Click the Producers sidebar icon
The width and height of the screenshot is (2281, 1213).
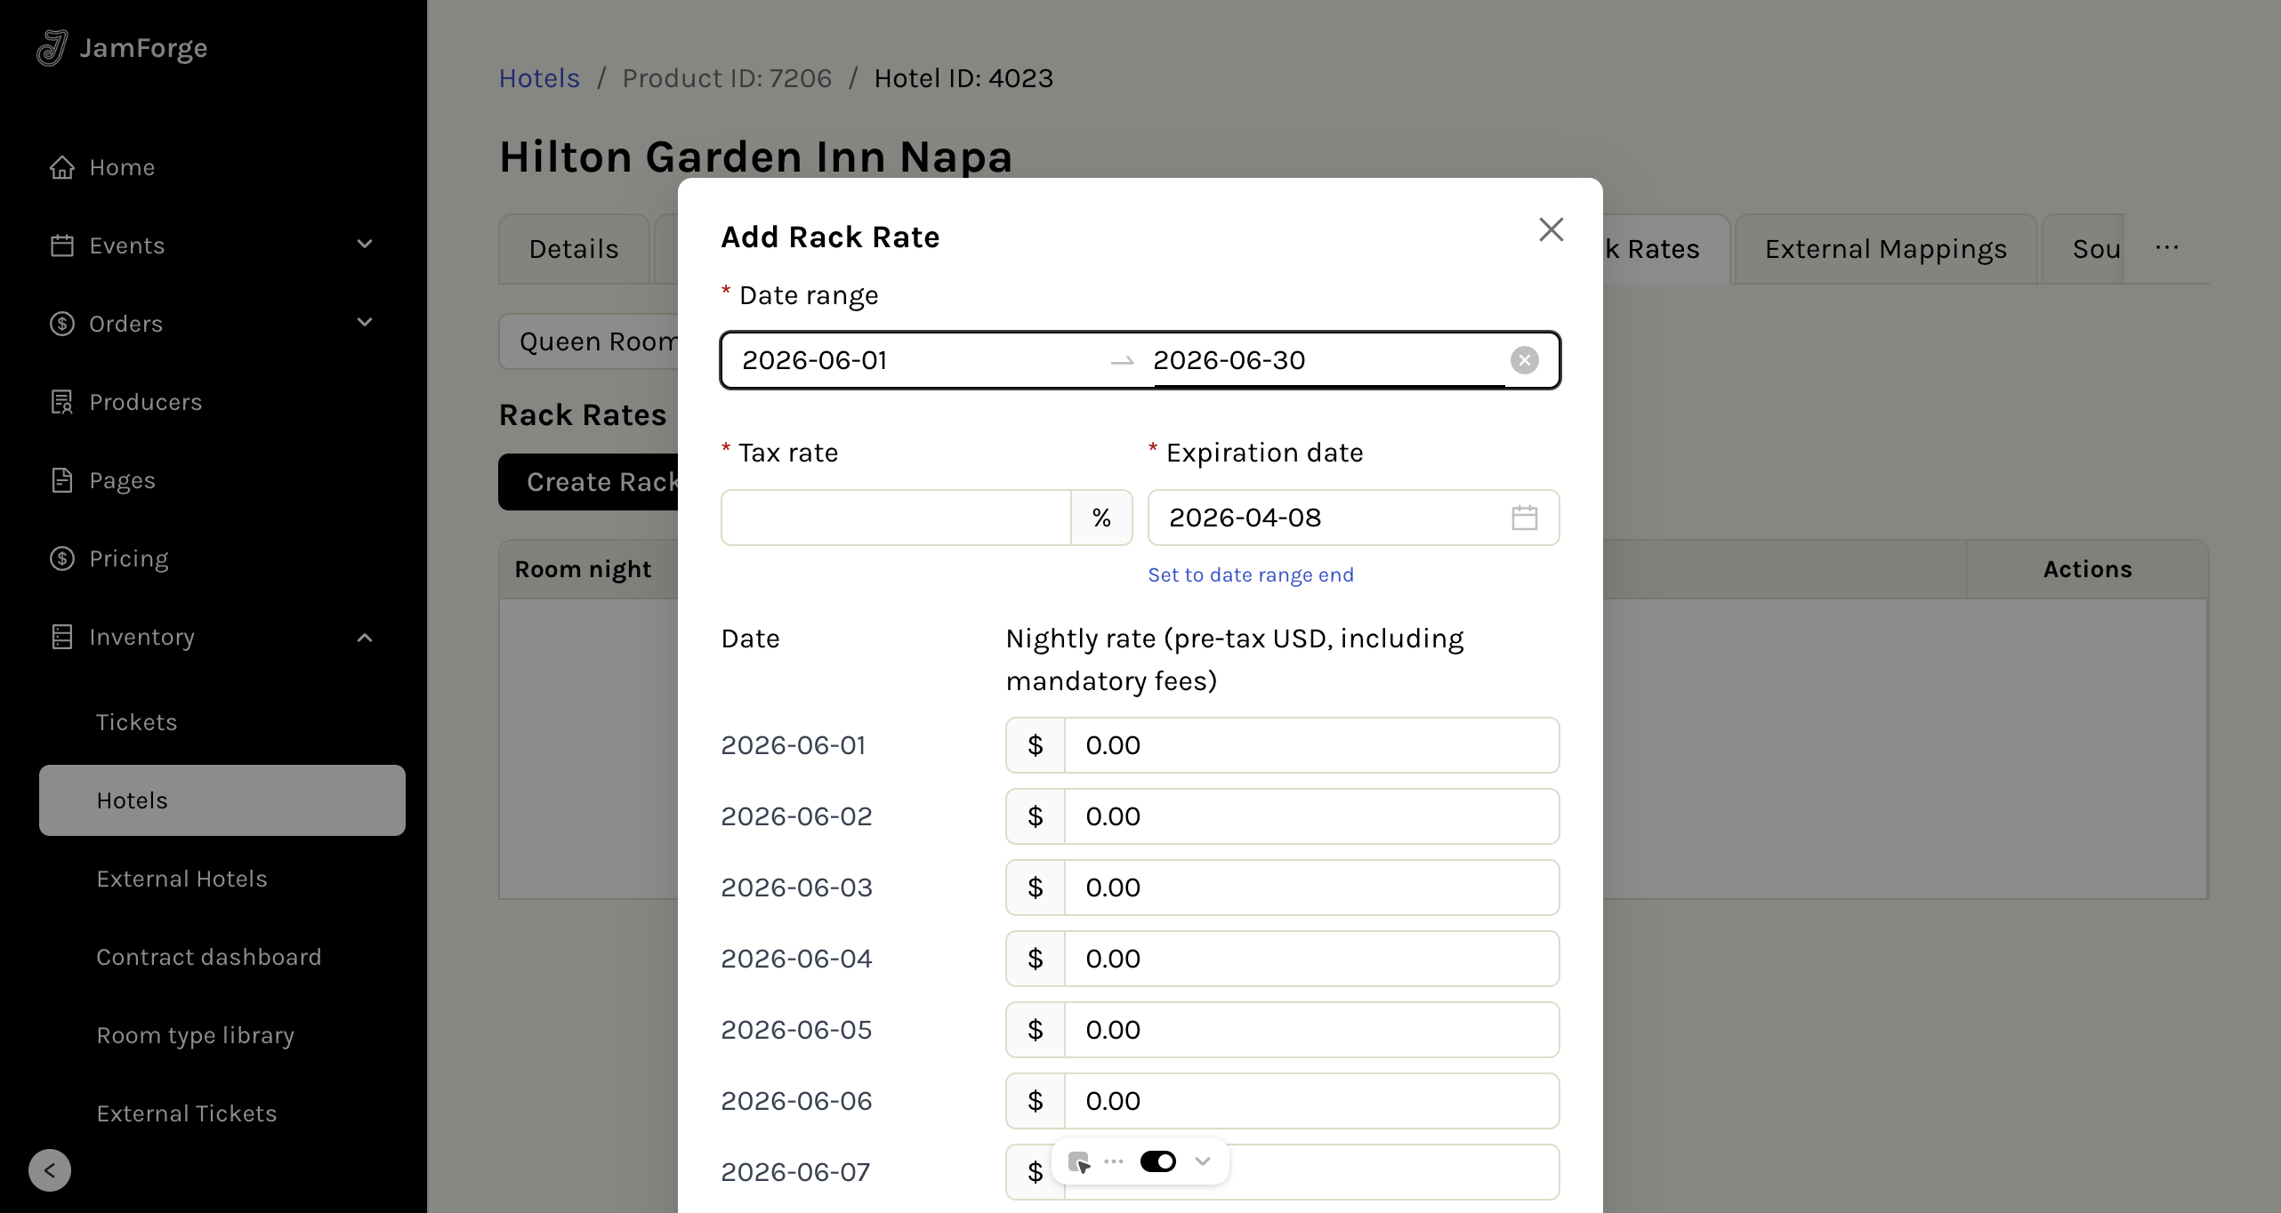click(x=61, y=402)
